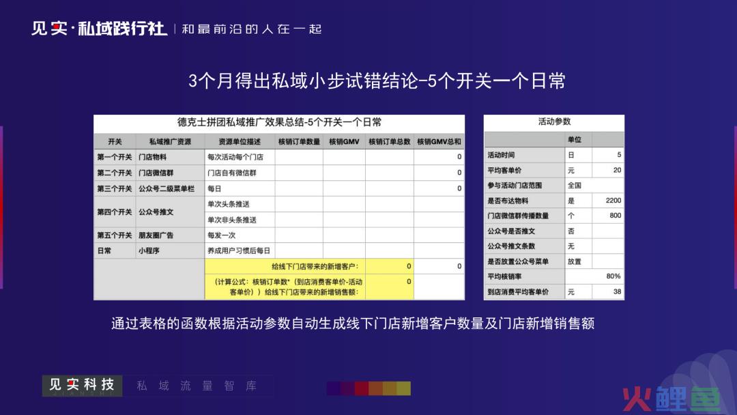Click the '否' value for 公众号是否推文
This screenshot has height=415, width=737.
pos(579,231)
